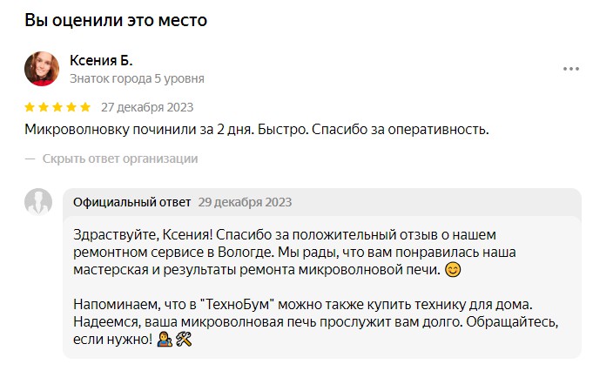
Task: Click Знаток города 5 уровня badge text
Action: 137,78
